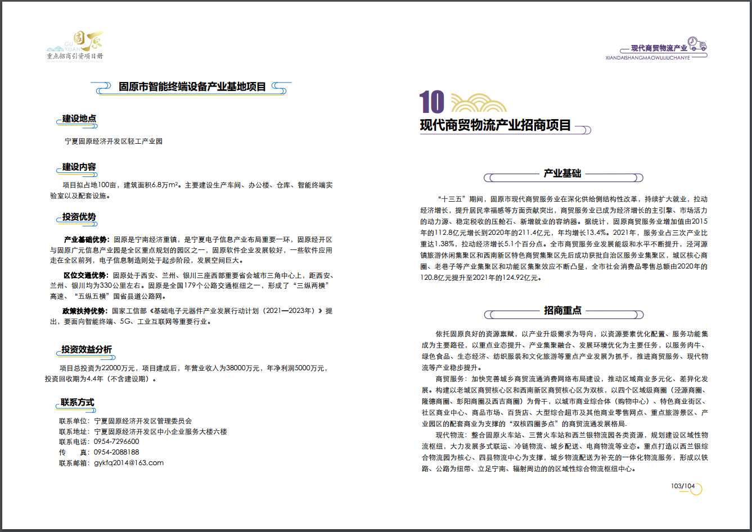Select the 固原市智能终端设备产业基地项目 title
This screenshot has height=532, width=752.
(x=192, y=87)
